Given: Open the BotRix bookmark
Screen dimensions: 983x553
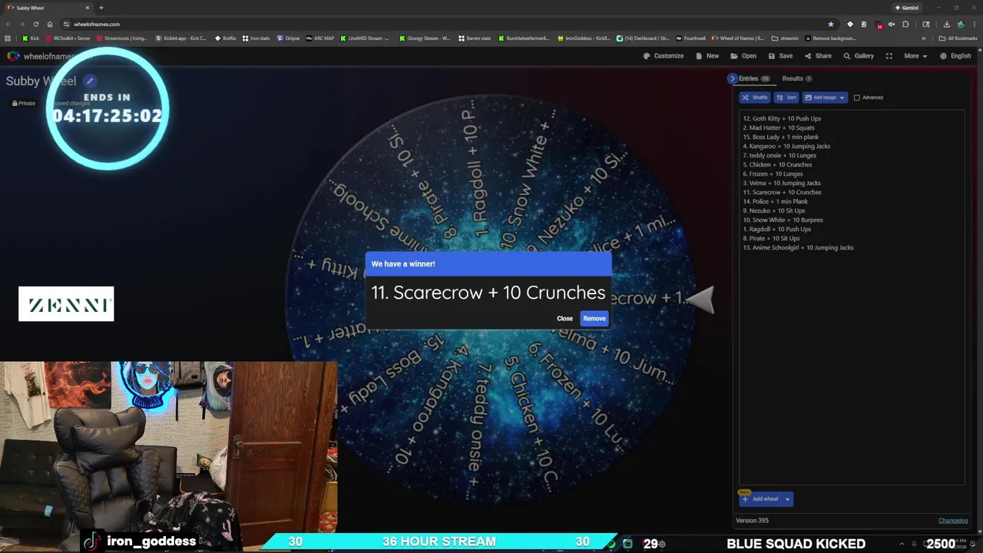Looking at the screenshot, I should pyautogui.click(x=225, y=38).
